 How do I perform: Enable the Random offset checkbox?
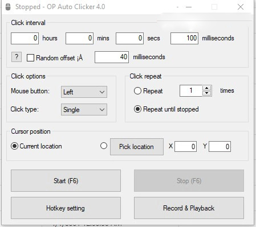tap(30, 57)
